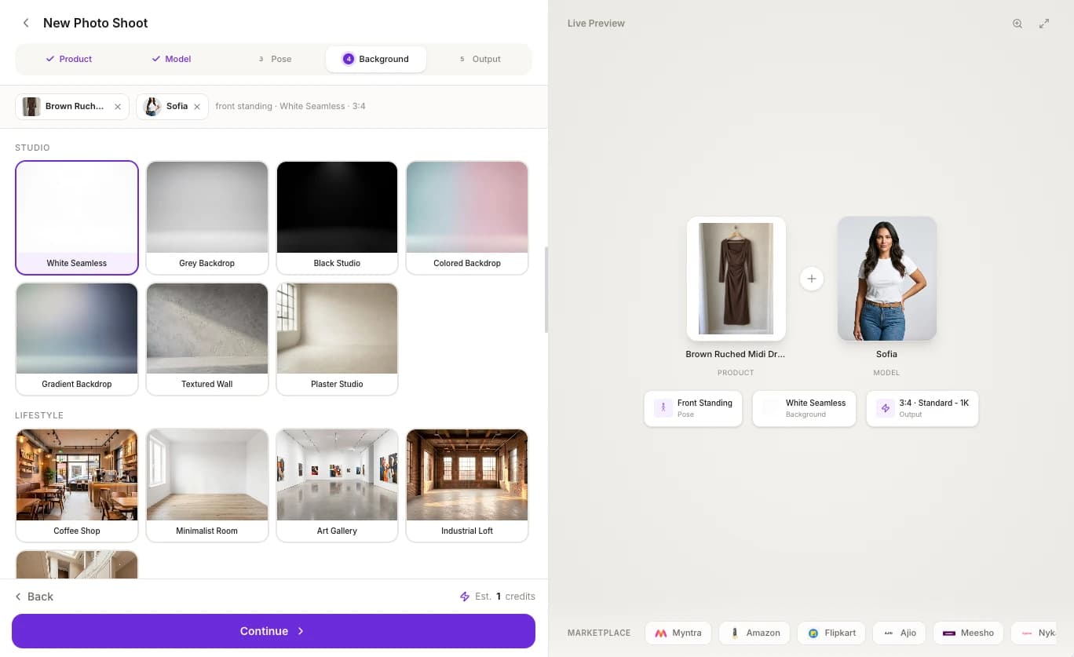Click the STUDIO section heading
This screenshot has height=657, width=1074.
32,148
